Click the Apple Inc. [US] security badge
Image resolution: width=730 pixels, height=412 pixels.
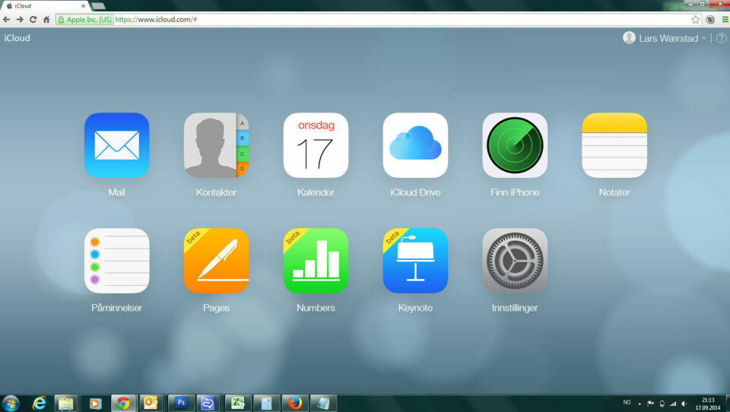[84, 20]
